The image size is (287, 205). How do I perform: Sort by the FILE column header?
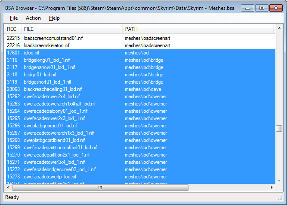[x=72, y=29]
